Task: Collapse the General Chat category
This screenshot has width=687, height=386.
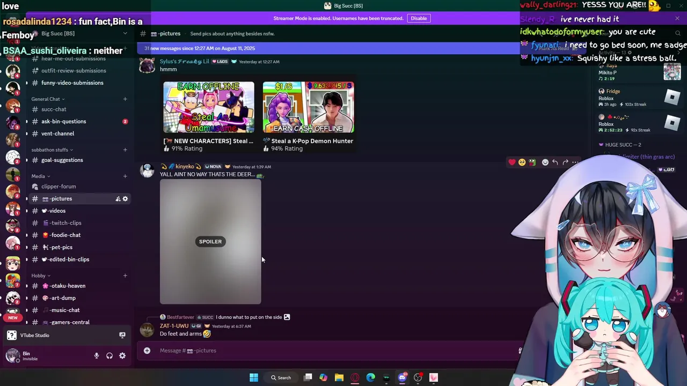Action: tap(48, 99)
